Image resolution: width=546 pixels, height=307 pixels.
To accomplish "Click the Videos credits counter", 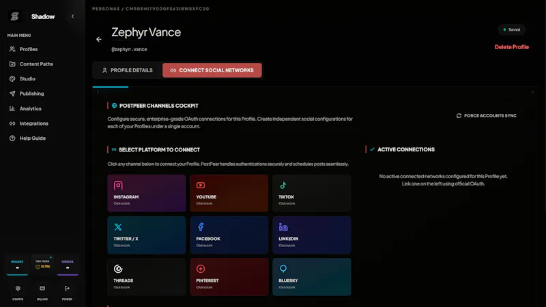I will point(68,265).
